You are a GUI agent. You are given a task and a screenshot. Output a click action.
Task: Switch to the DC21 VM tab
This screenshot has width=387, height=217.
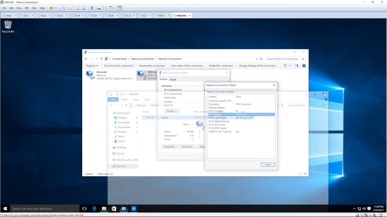tap(27, 16)
